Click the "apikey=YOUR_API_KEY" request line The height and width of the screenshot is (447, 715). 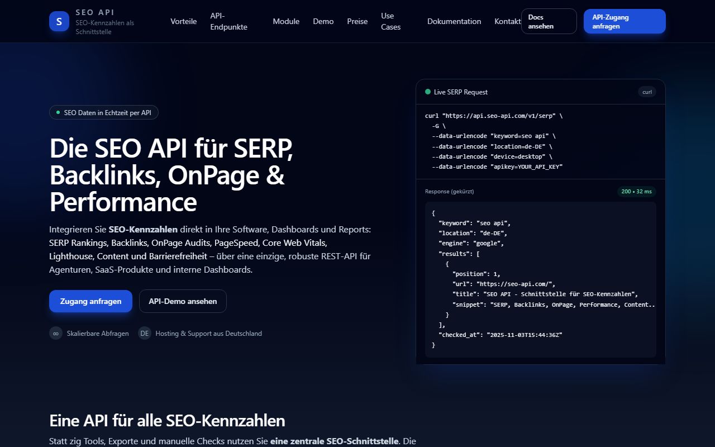(x=497, y=167)
